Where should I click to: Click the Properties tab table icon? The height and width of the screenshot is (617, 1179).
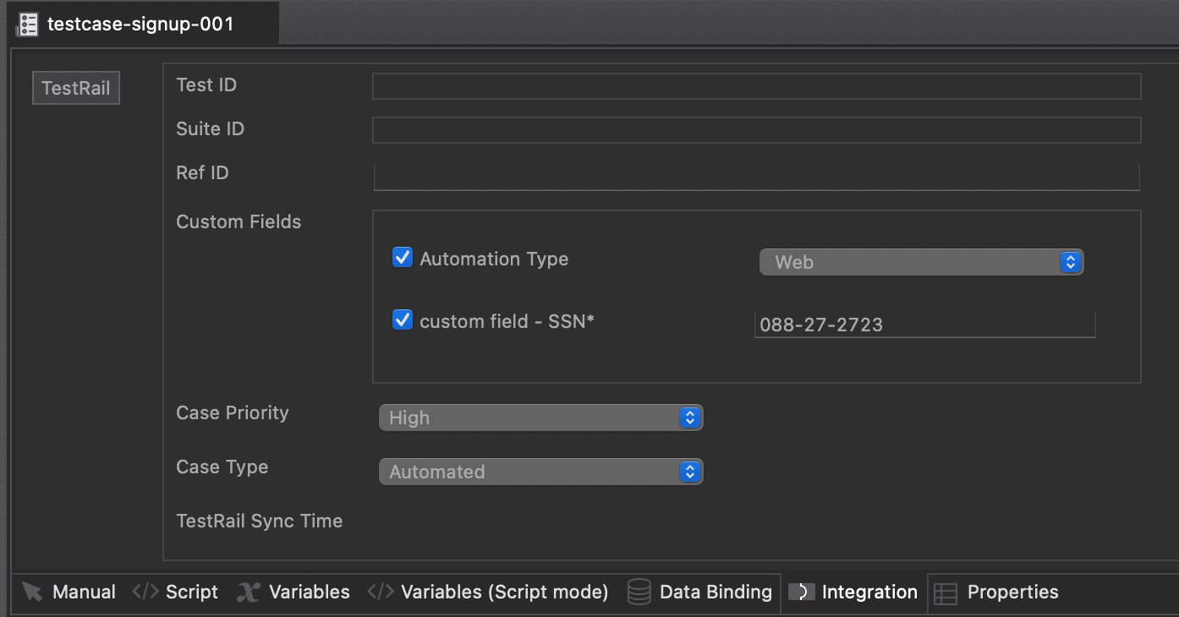click(x=945, y=593)
